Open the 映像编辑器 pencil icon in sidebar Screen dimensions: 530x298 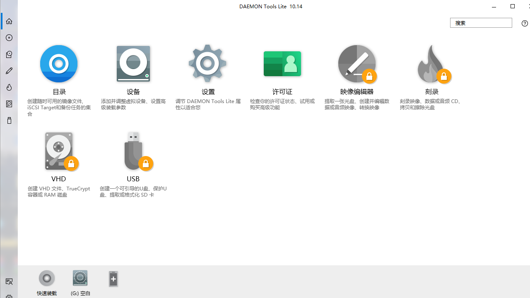tap(9, 71)
